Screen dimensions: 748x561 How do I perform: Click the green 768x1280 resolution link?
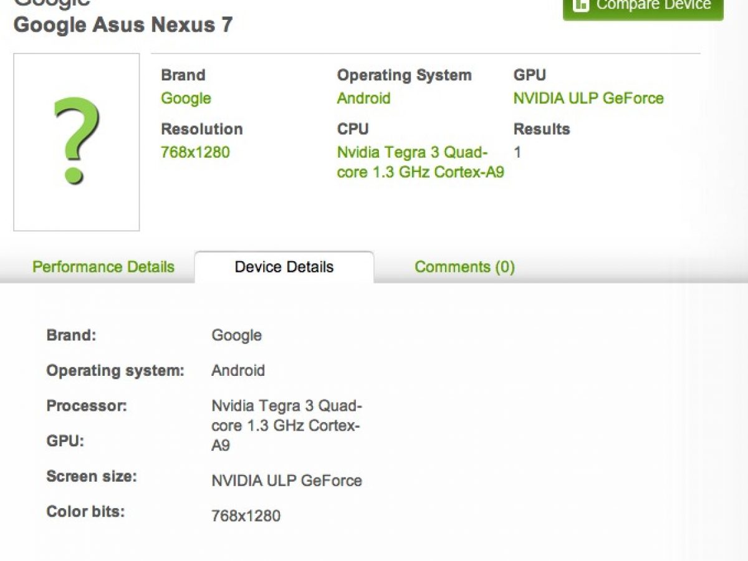pos(195,152)
